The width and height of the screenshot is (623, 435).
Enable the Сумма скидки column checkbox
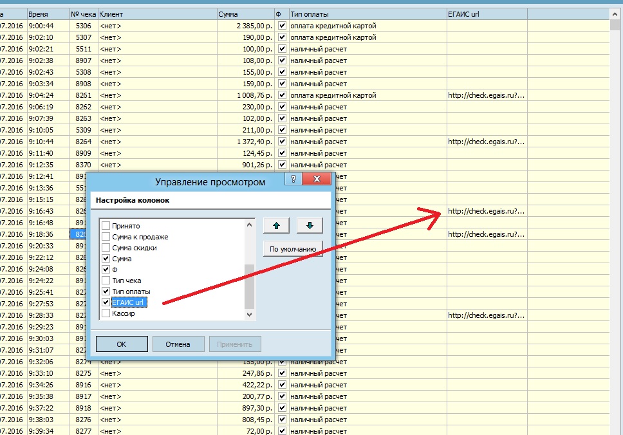(106, 248)
